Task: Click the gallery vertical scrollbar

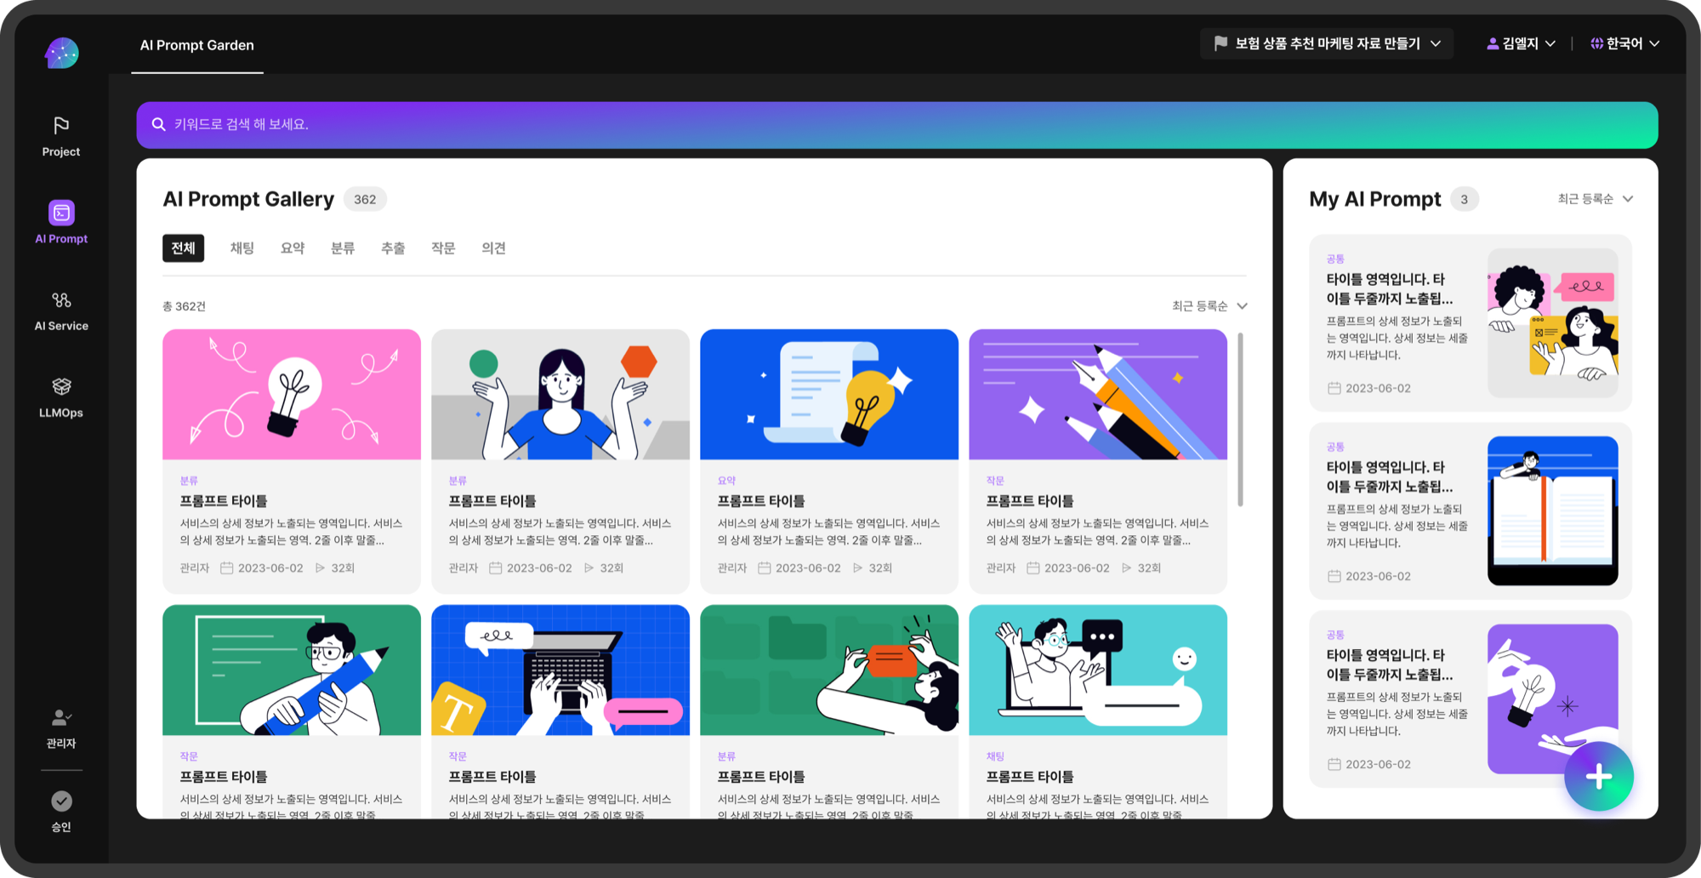Action: click(x=1240, y=419)
